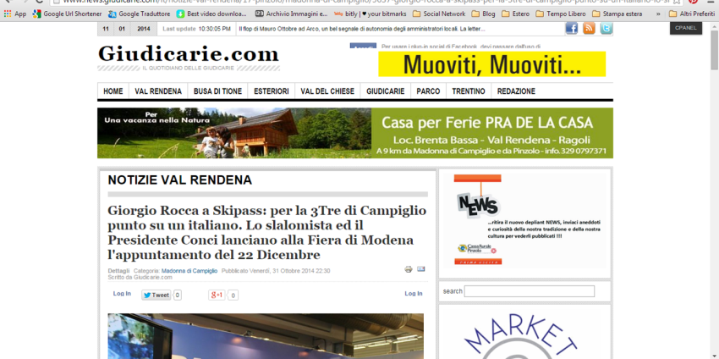Open PARCO menu item
The width and height of the screenshot is (719, 359).
pos(428,91)
